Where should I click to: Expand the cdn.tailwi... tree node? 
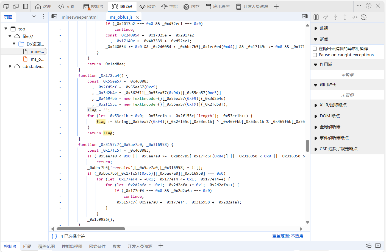click(x=10, y=66)
